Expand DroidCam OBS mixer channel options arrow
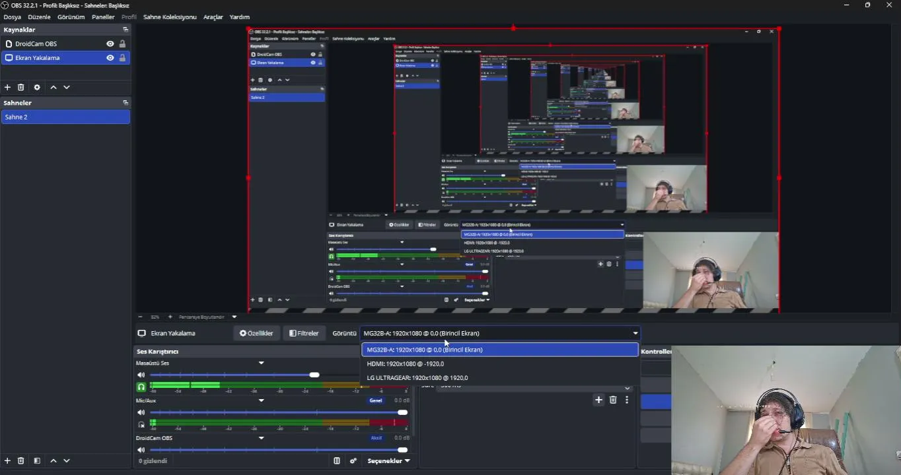This screenshot has width=901, height=475. [x=261, y=438]
